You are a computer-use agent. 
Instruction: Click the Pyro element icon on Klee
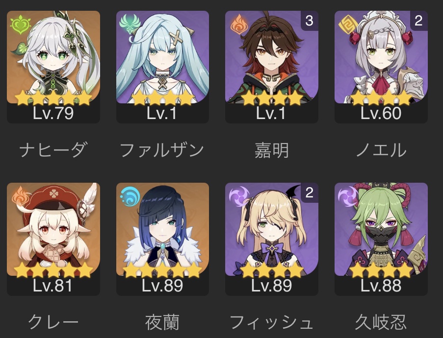coord(20,196)
